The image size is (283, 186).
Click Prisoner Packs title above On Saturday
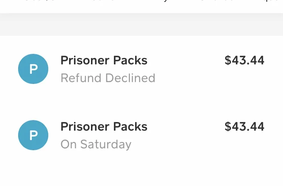click(x=104, y=127)
